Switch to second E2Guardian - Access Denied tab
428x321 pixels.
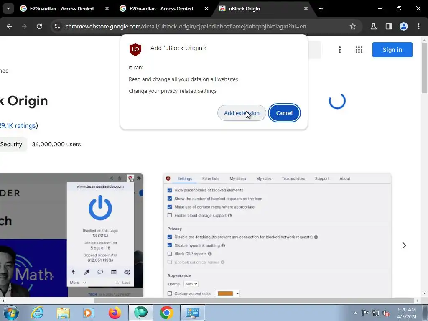point(161,9)
